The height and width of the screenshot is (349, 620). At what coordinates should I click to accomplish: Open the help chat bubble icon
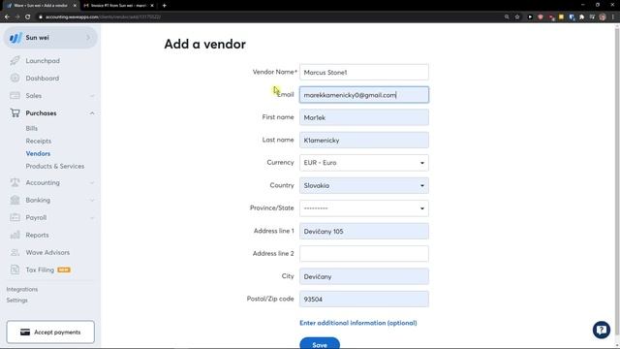(x=601, y=330)
